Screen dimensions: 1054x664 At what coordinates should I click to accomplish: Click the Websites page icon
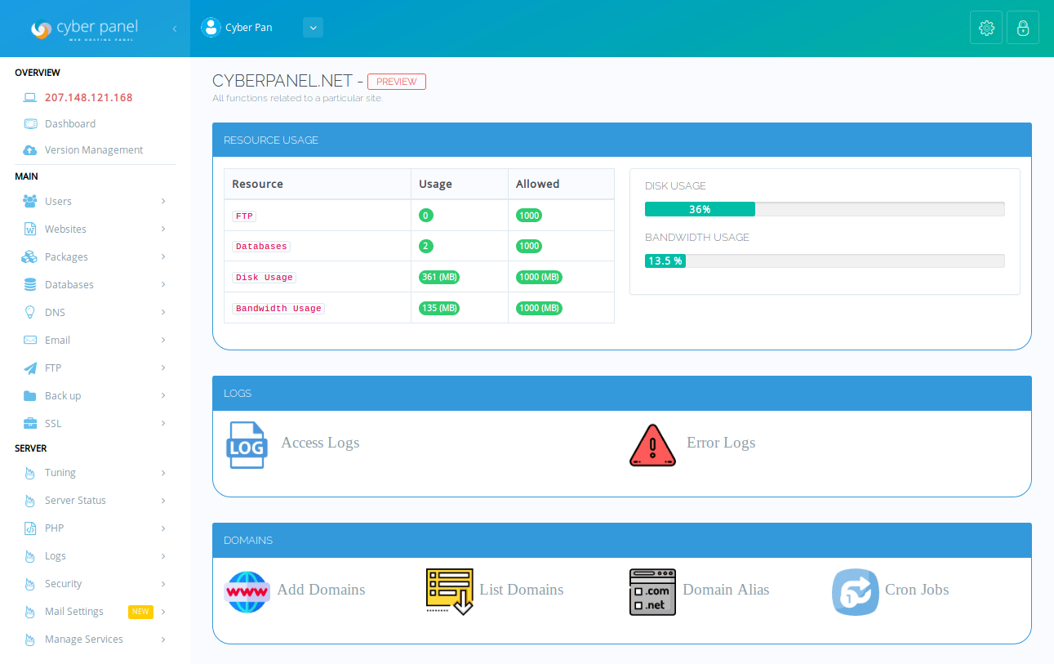(x=30, y=229)
